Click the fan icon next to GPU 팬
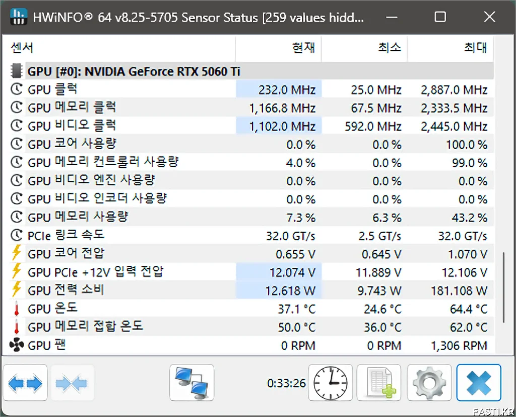Screen dimensions: 516x417 [17, 345]
